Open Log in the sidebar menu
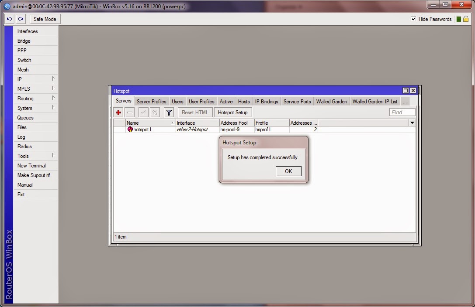475x307 pixels. (x=36, y=137)
